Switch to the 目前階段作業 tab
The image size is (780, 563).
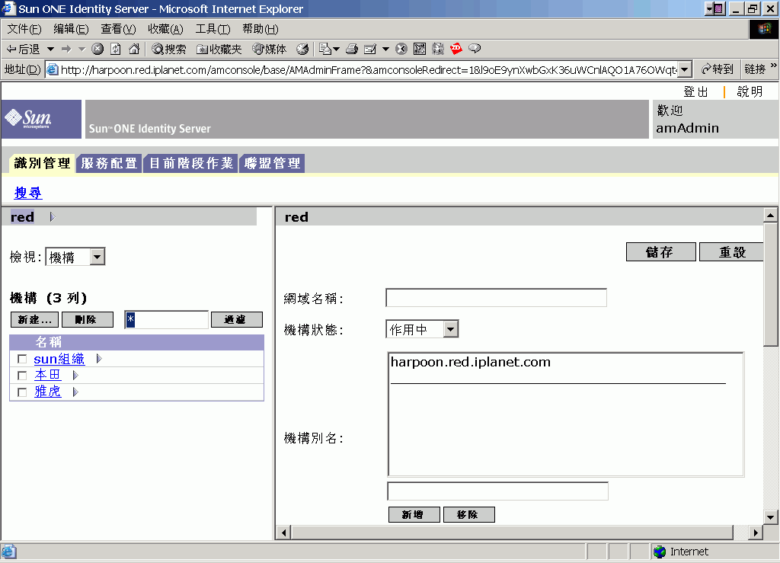tap(191, 163)
